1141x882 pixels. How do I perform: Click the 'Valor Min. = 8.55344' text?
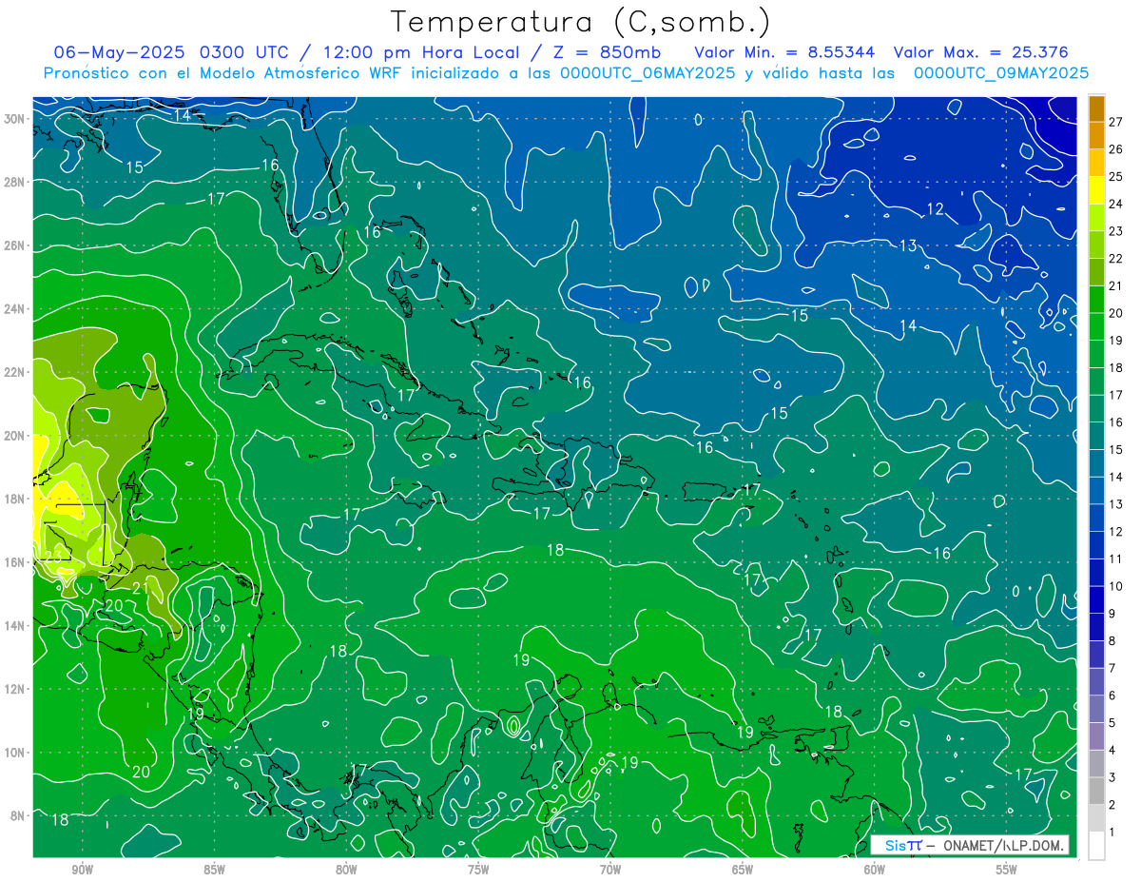coord(785,52)
